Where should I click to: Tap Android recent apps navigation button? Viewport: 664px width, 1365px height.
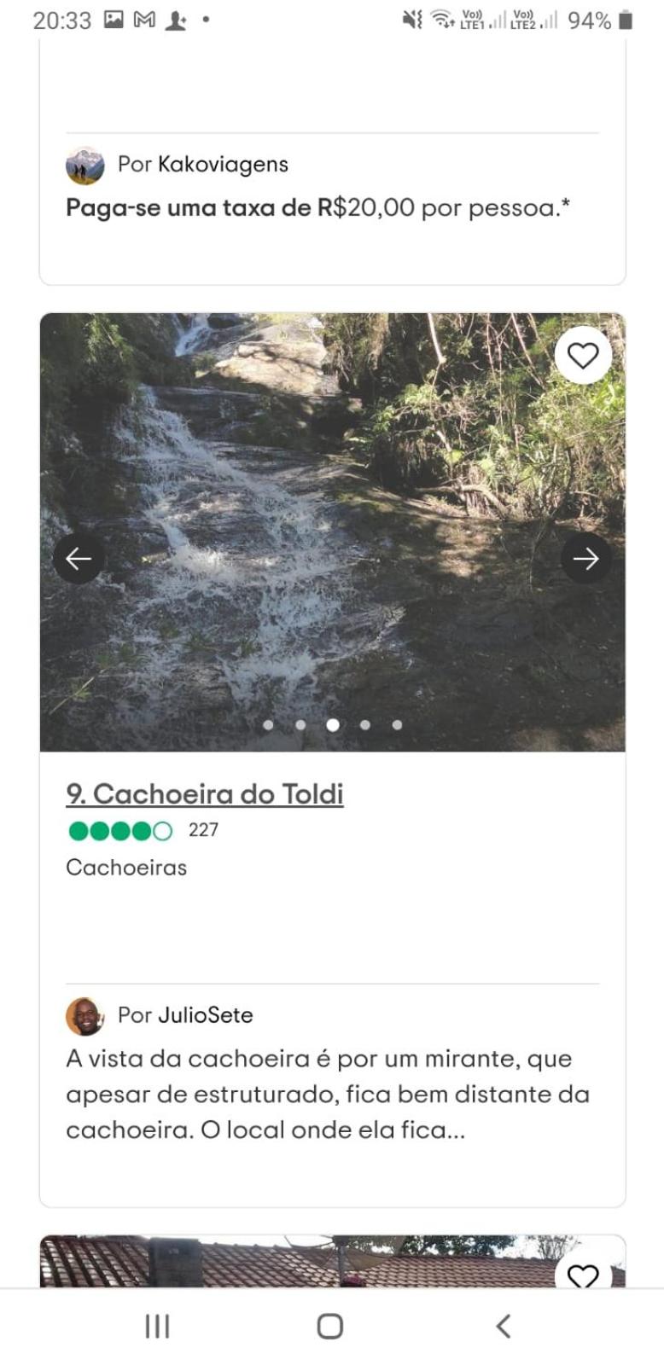point(157,1326)
